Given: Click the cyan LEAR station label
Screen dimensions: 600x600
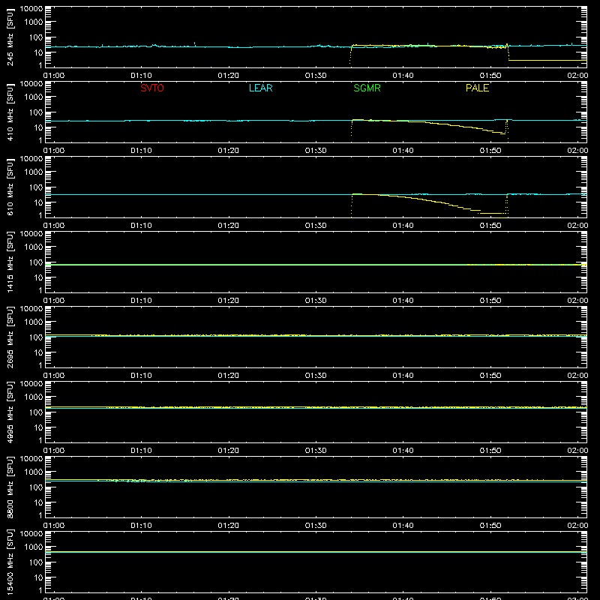Looking at the screenshot, I should (x=260, y=88).
